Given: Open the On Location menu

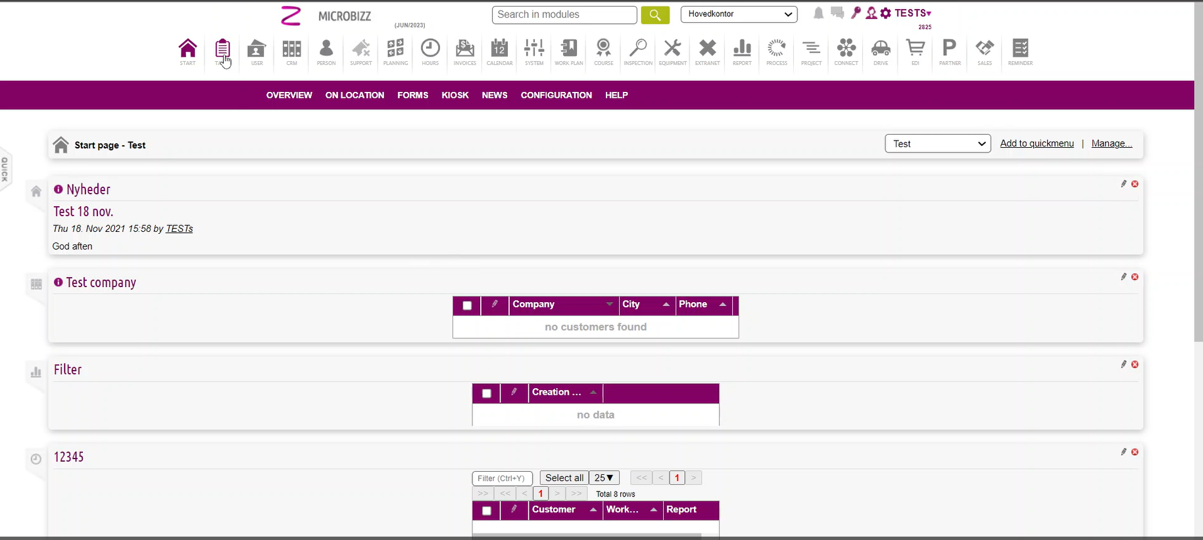Looking at the screenshot, I should click(x=355, y=95).
